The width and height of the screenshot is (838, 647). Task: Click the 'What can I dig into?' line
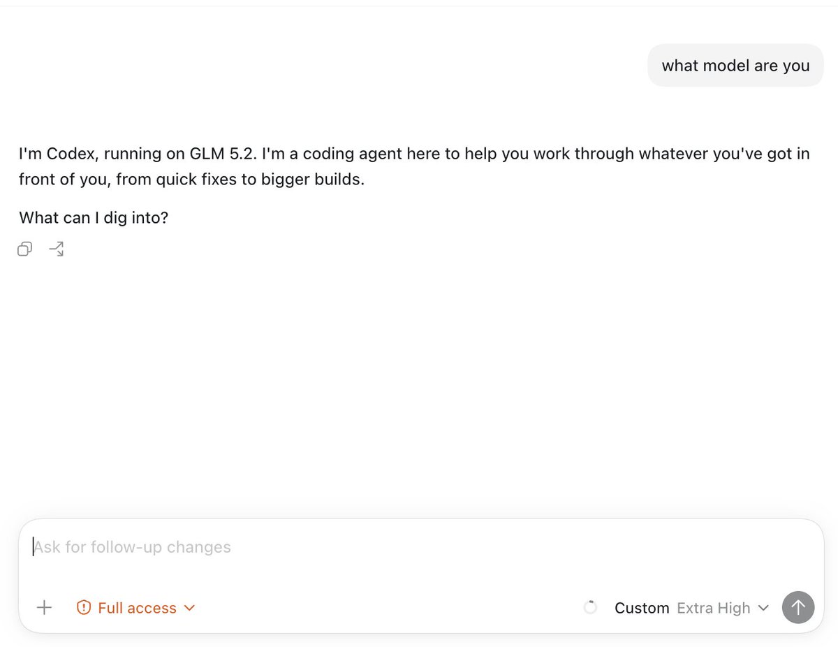[x=94, y=218]
